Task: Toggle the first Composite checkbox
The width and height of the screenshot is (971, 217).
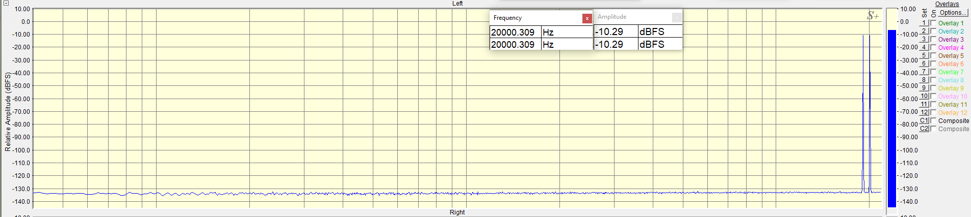Action: pyautogui.click(x=933, y=120)
